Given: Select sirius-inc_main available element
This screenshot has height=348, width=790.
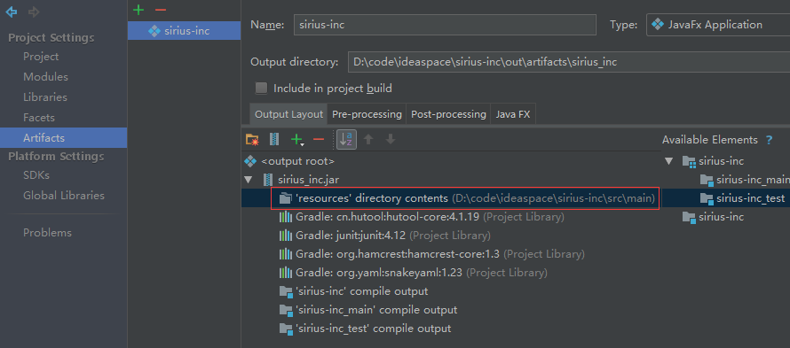Looking at the screenshot, I should coord(753,180).
